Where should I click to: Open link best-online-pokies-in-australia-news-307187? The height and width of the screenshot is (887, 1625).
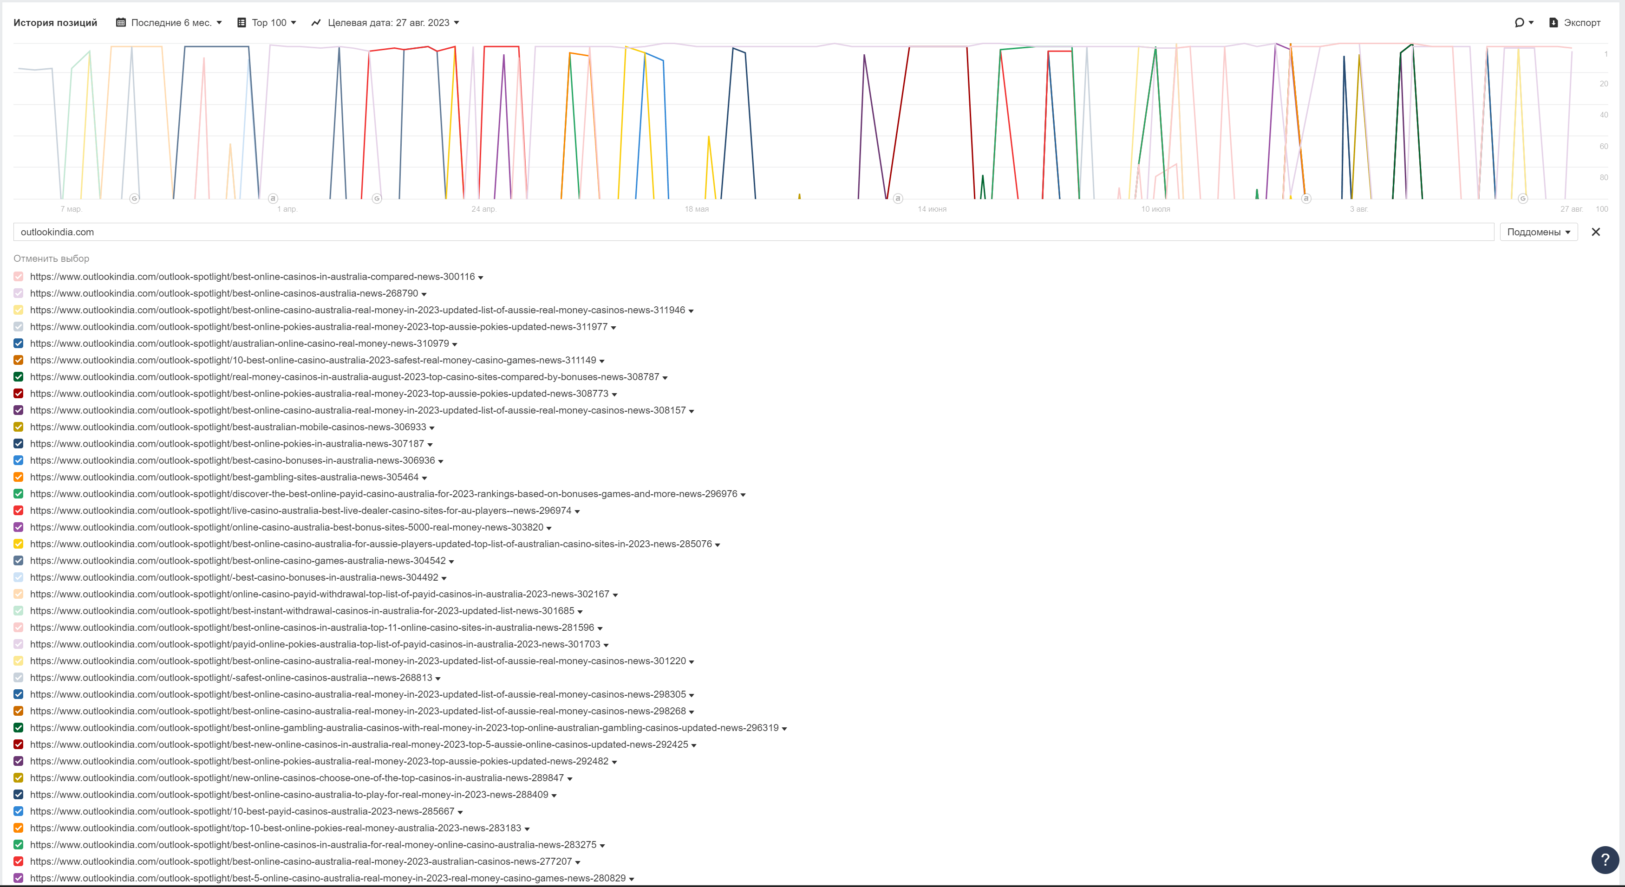[x=227, y=444]
